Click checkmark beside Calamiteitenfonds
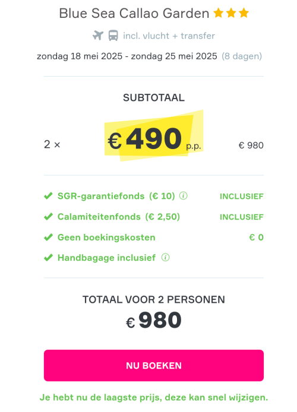The width and height of the screenshot is (297, 412). 48,217
